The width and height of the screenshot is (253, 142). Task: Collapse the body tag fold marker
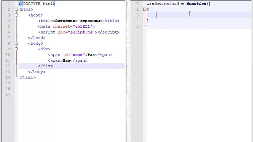(16, 43)
